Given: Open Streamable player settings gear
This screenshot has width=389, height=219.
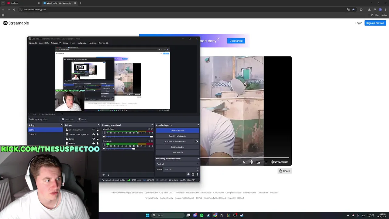Looking at the screenshot, I should [x=251, y=162].
